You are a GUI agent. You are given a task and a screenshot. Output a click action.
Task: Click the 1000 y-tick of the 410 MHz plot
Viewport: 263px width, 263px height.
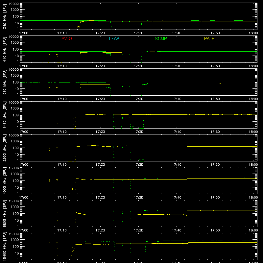click(15, 43)
